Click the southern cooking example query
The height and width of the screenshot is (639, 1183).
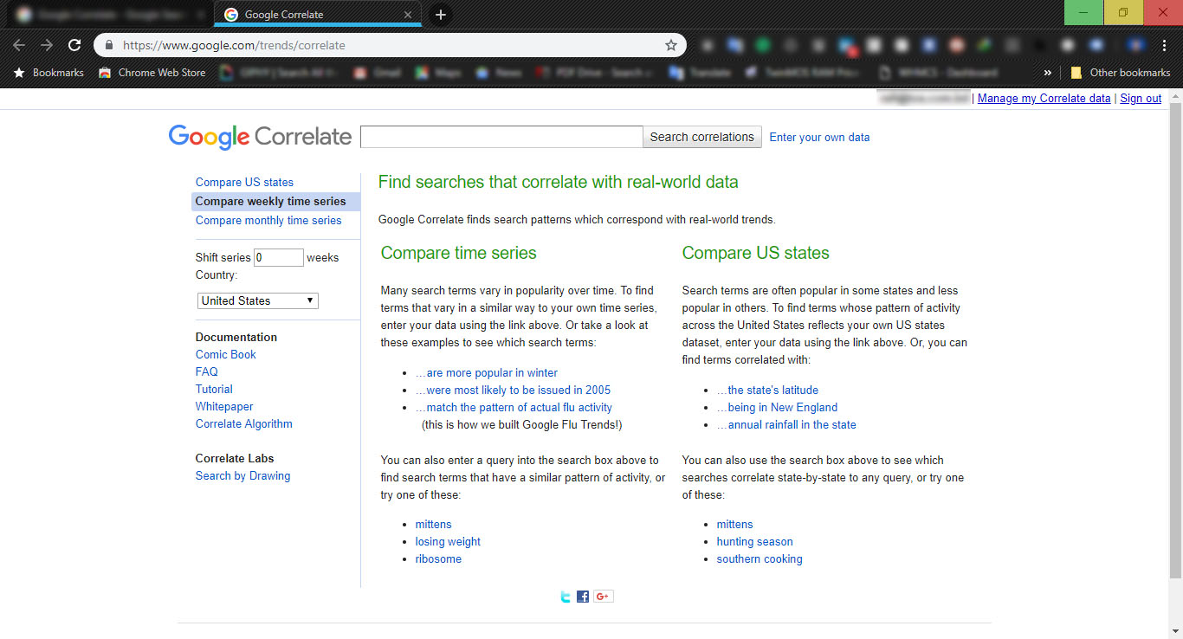[x=760, y=558]
